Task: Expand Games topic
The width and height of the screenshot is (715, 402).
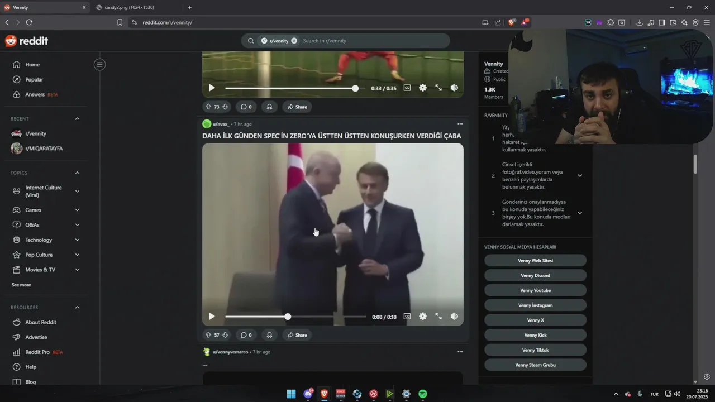Action: click(77, 210)
